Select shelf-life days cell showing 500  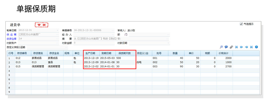pos(126,58)
